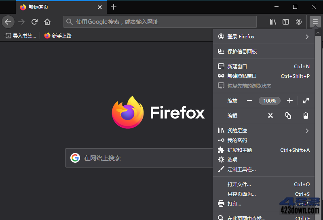Open the library icon in toolbar
323x220 pixels.
tap(273, 22)
